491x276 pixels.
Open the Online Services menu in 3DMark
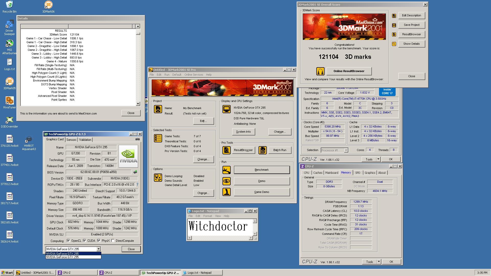tap(194, 75)
